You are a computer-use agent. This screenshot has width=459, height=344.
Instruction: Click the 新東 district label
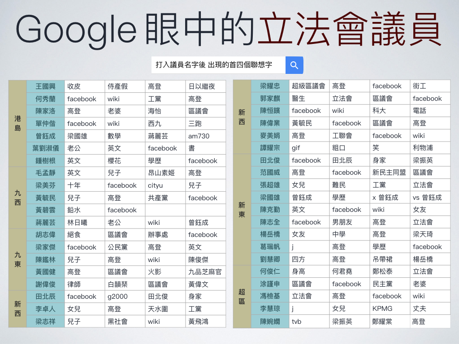242,210
